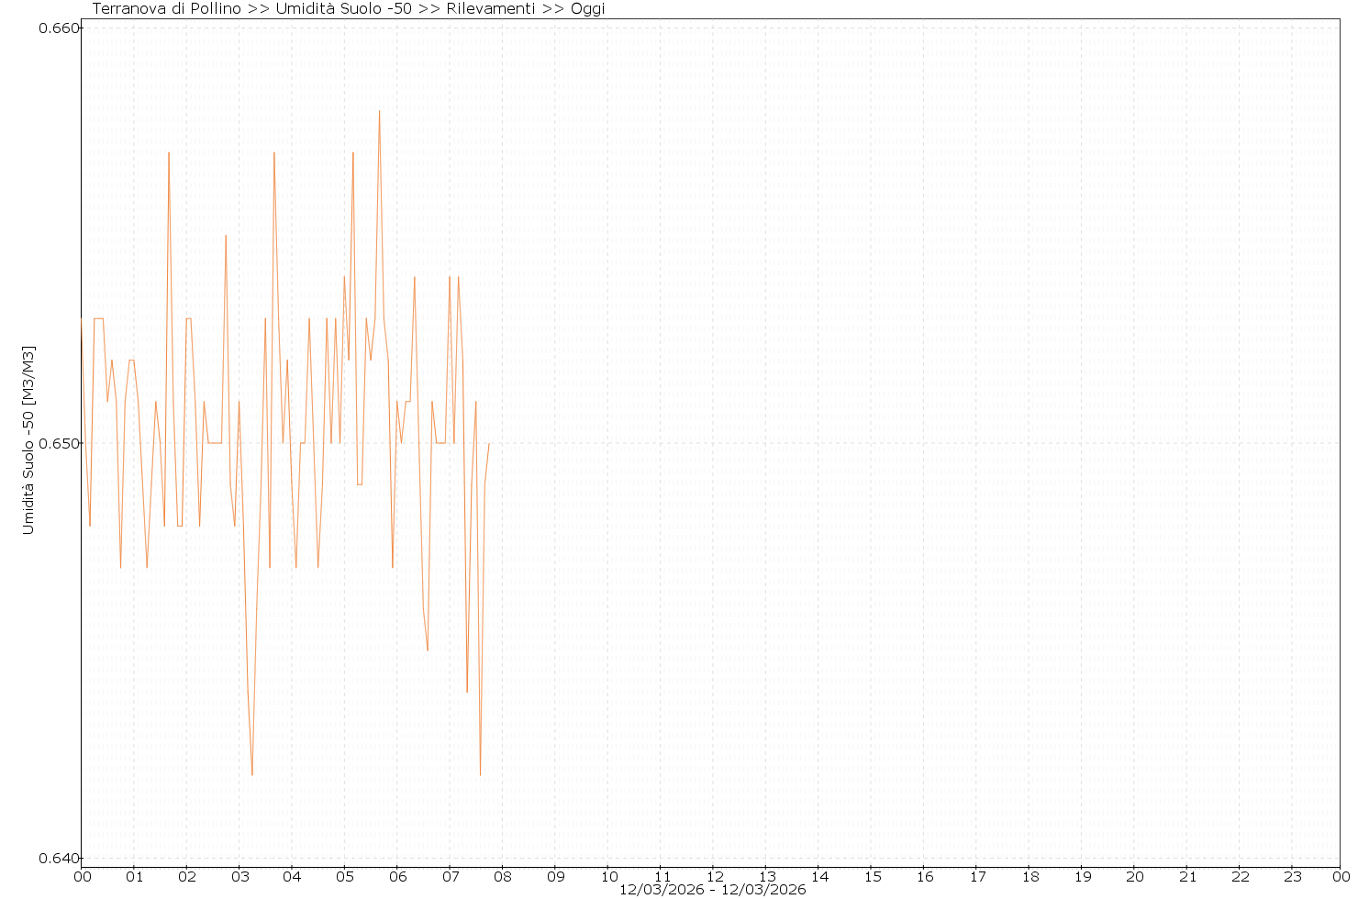Click hour 01 on the time axis
Image resolution: width=1358 pixels, height=899 pixels.
tap(134, 876)
